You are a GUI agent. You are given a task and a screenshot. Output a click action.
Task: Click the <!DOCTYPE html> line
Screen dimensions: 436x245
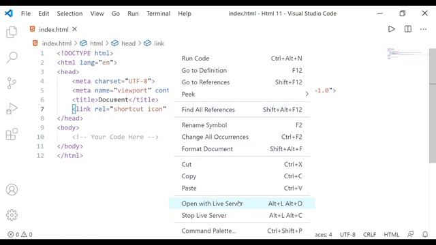85,53
